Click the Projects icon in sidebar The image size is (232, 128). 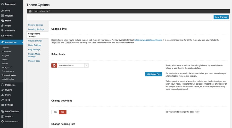[3, 16]
